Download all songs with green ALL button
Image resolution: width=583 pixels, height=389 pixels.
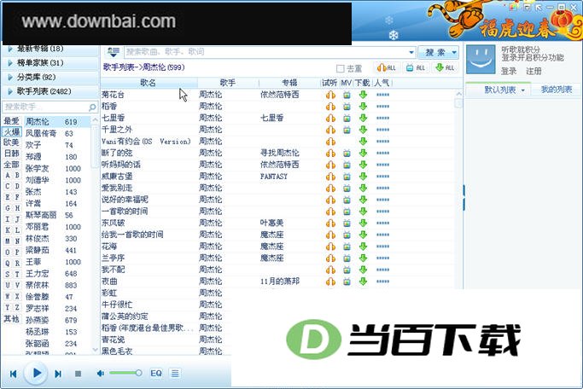point(445,67)
